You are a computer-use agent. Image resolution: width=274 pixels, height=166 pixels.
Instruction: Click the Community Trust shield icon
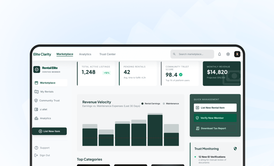coord(36,100)
